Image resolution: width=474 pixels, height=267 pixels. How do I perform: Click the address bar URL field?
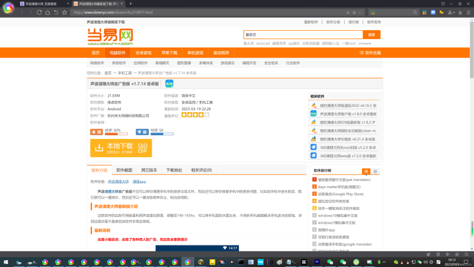click(x=209, y=12)
